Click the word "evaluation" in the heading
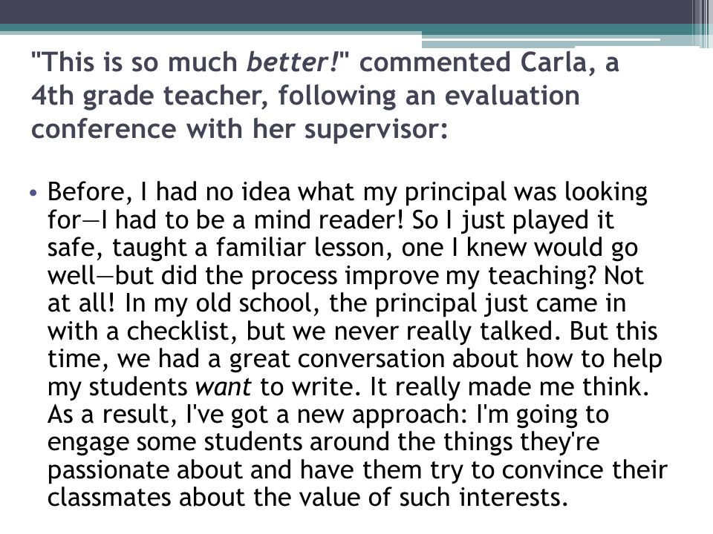The height and width of the screenshot is (534, 713). (512, 96)
